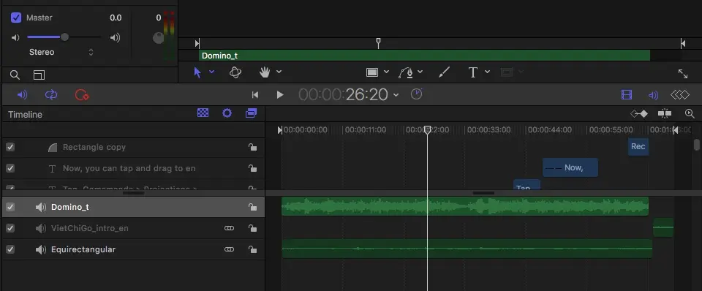Toggle the lock on Equirectangular track
The height and width of the screenshot is (291, 702).
pyautogui.click(x=253, y=249)
